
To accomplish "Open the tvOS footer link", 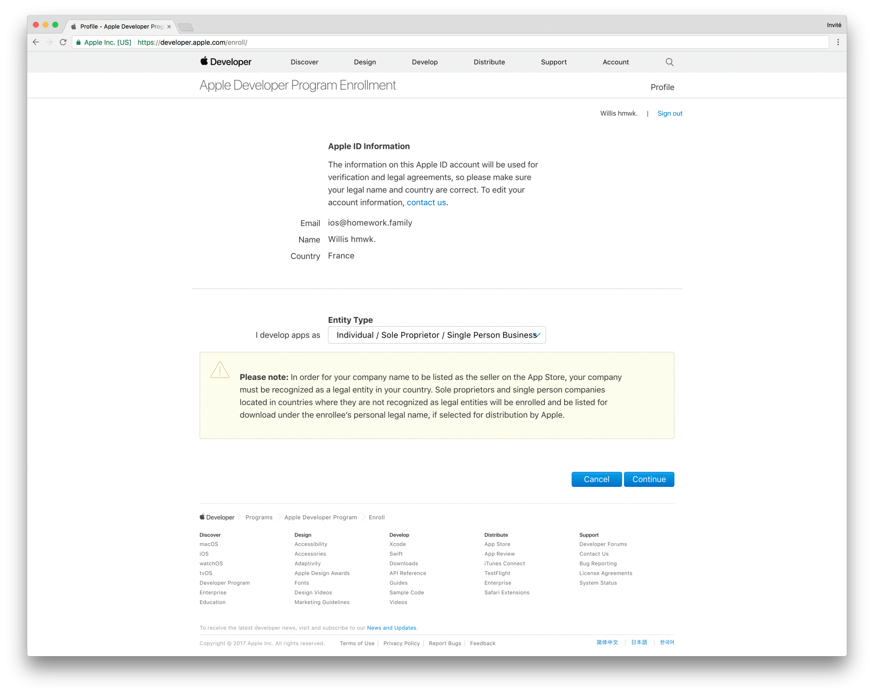I will [206, 573].
